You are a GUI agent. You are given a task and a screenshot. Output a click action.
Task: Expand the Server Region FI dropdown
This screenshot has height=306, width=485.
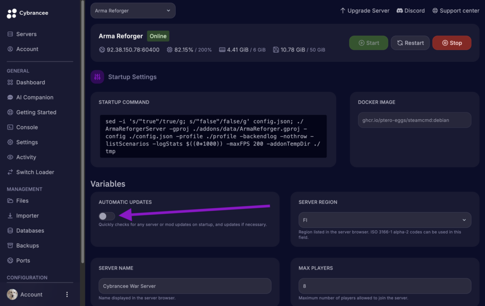[385, 220]
